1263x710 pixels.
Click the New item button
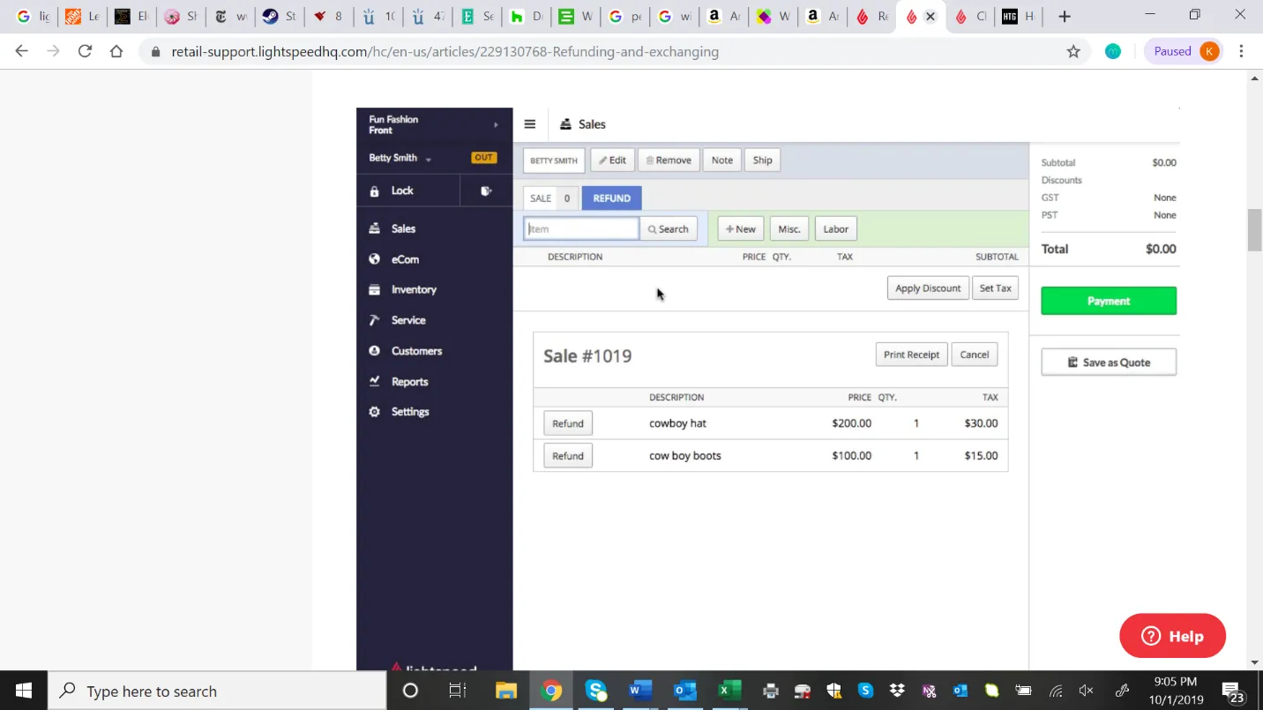741,229
